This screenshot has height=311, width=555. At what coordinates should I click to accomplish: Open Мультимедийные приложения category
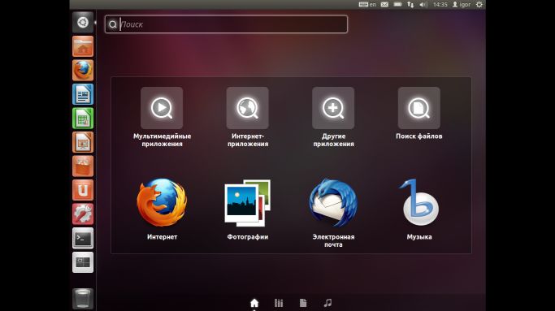[162, 117]
